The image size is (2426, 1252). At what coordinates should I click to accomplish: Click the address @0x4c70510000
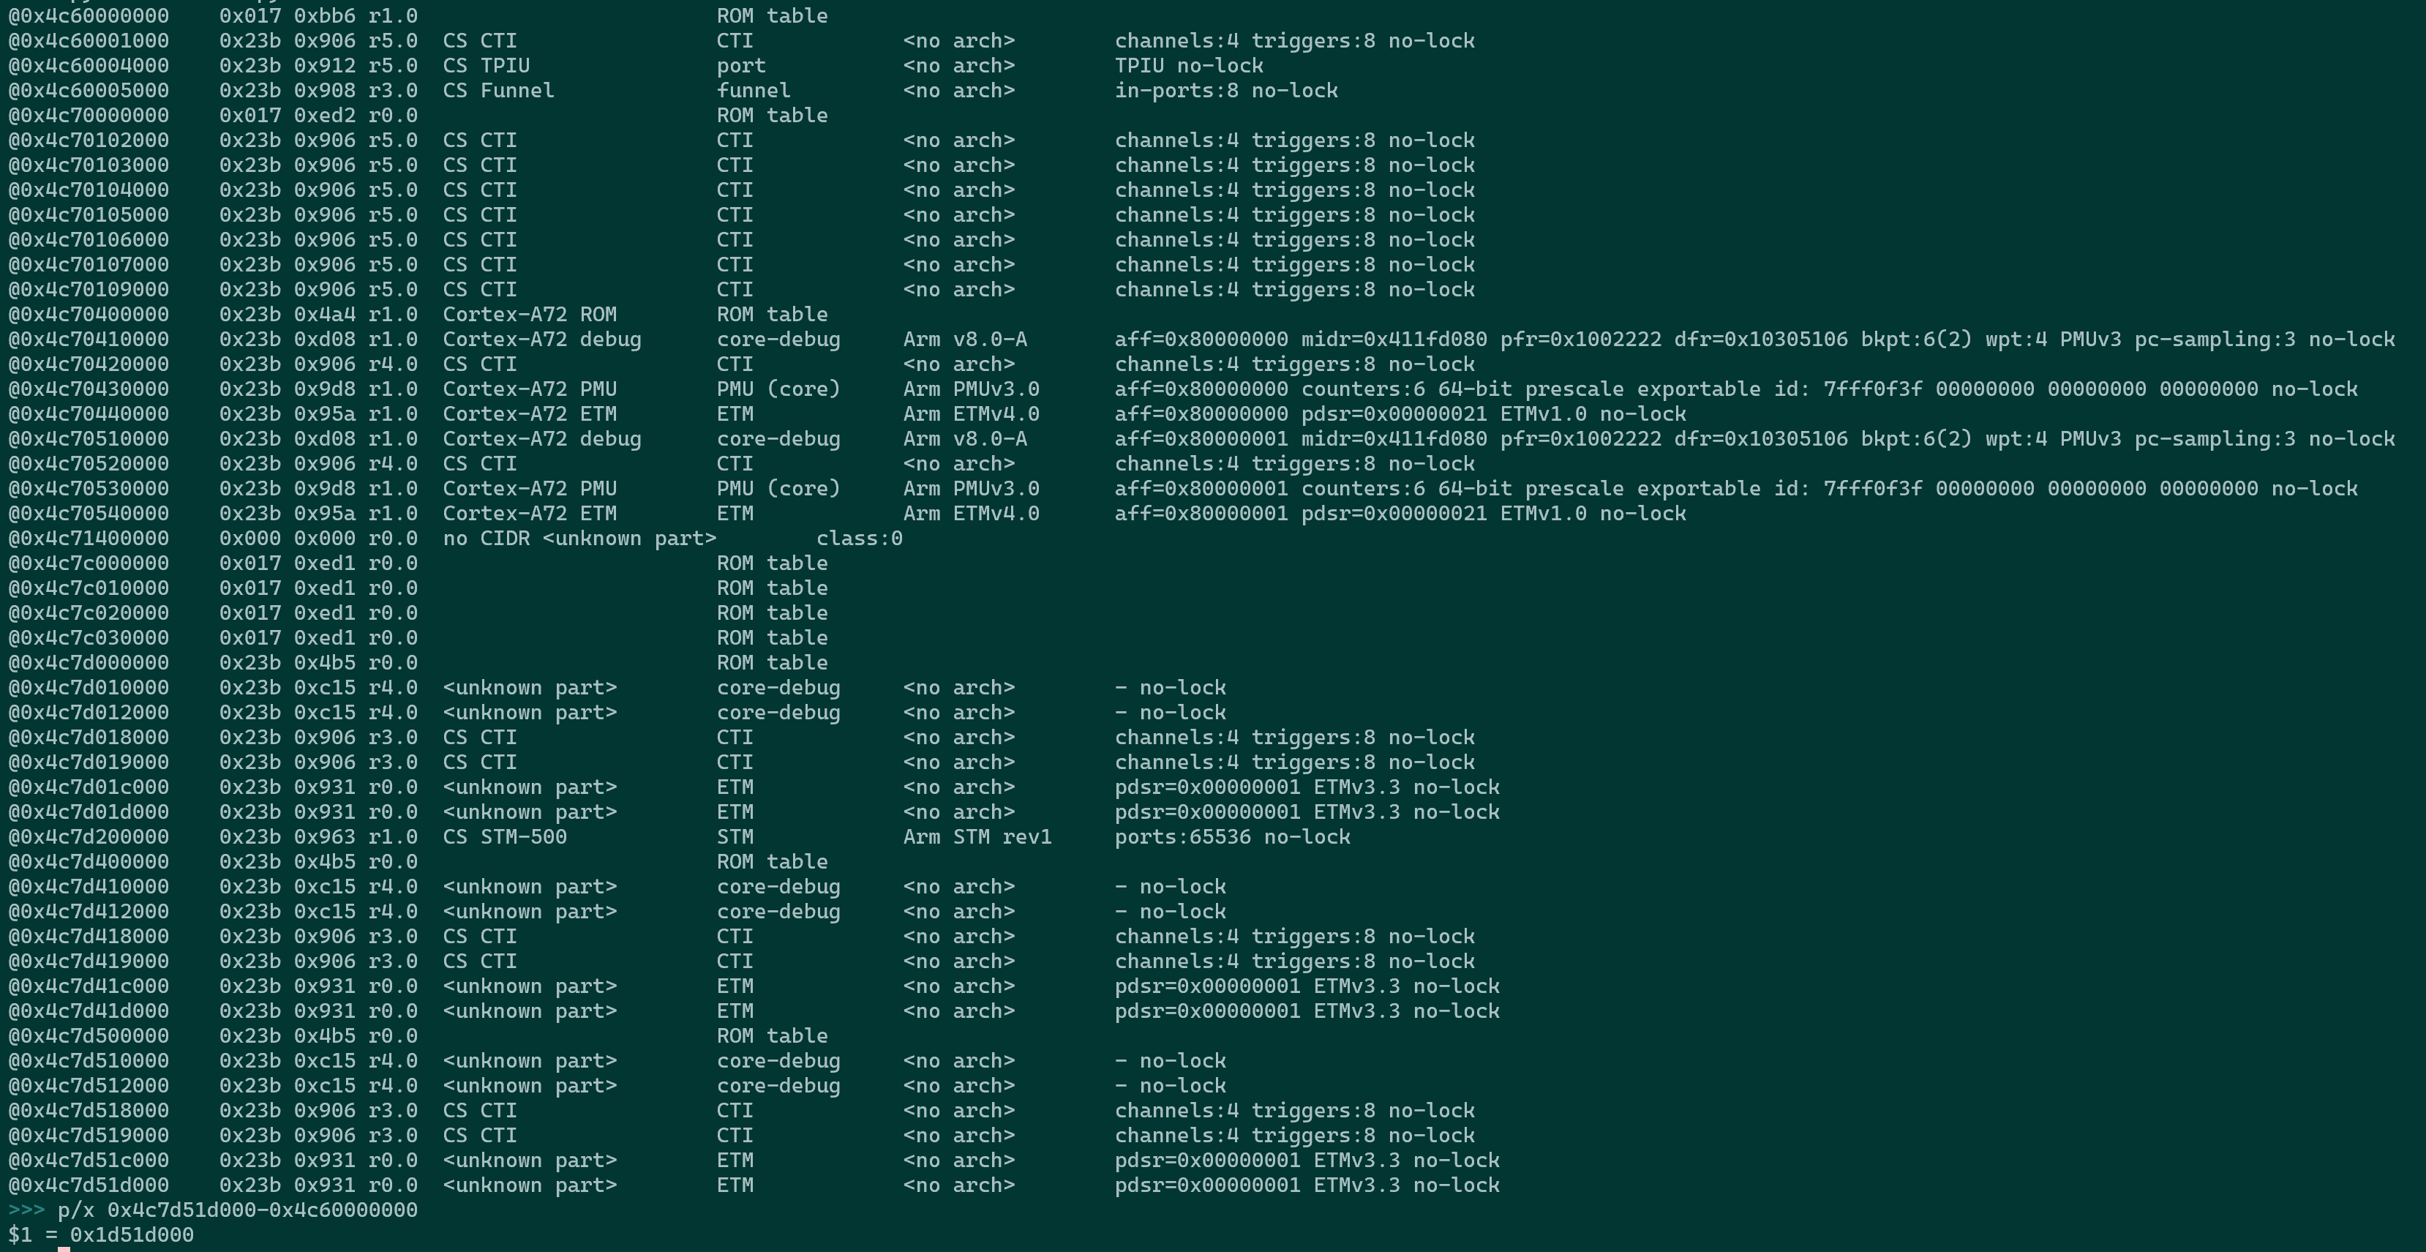click(89, 439)
